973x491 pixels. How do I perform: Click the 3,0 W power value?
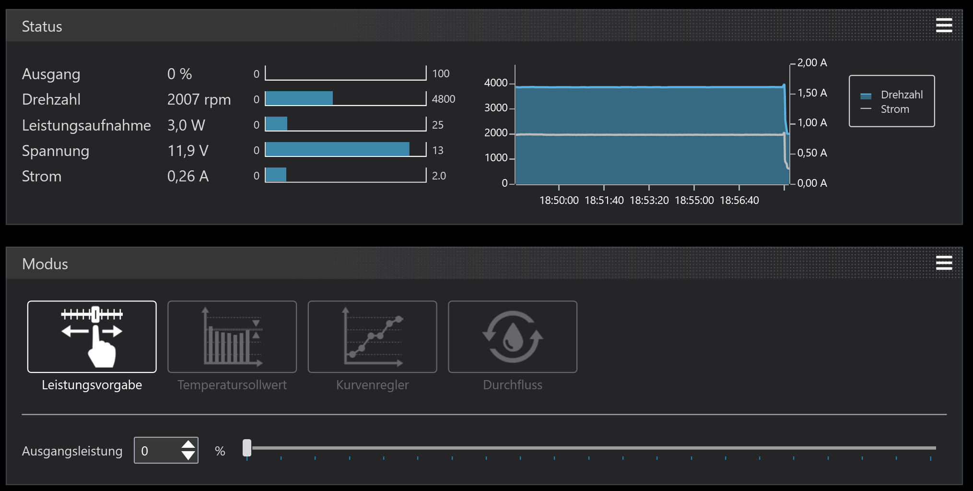[x=186, y=125]
